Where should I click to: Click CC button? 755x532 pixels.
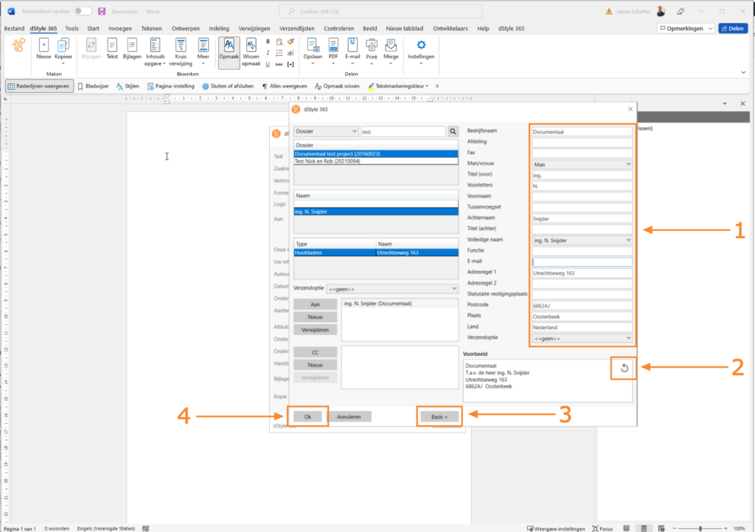pyautogui.click(x=315, y=353)
